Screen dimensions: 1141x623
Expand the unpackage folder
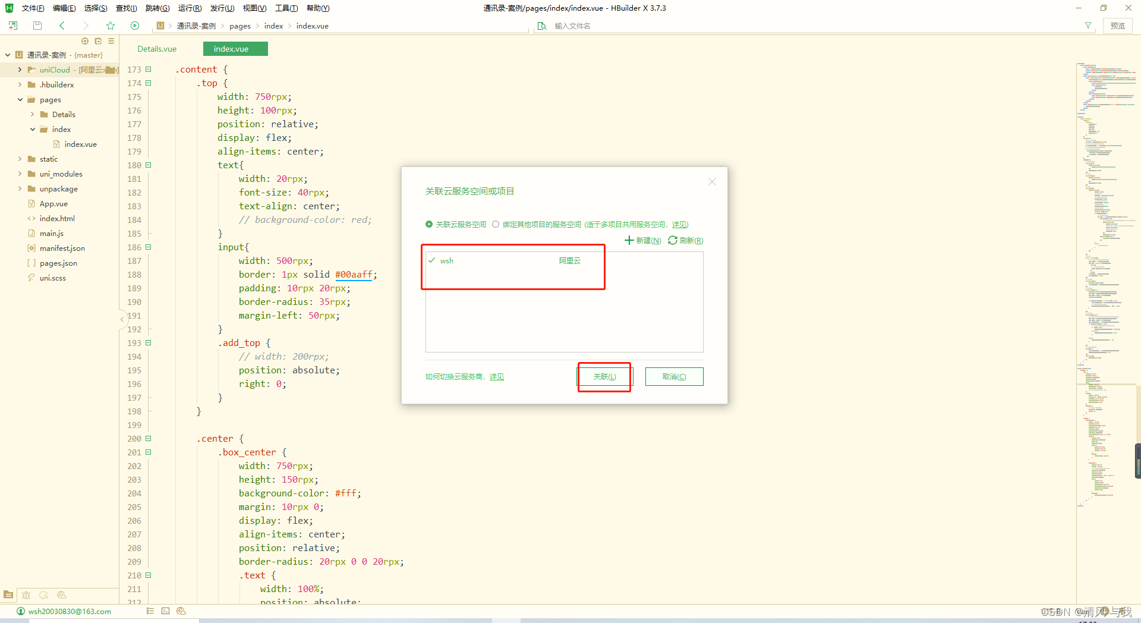(20, 188)
